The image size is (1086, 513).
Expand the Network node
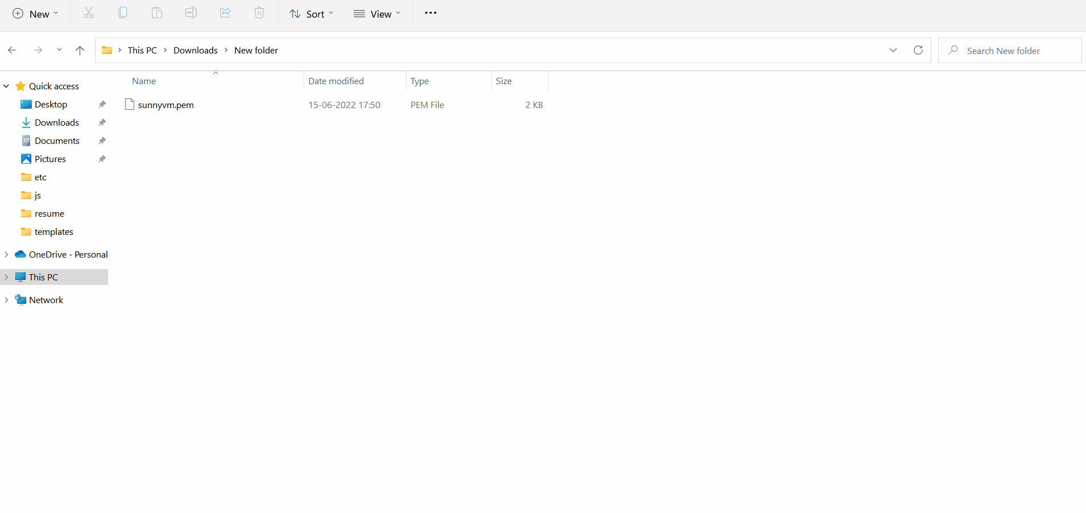click(x=6, y=300)
